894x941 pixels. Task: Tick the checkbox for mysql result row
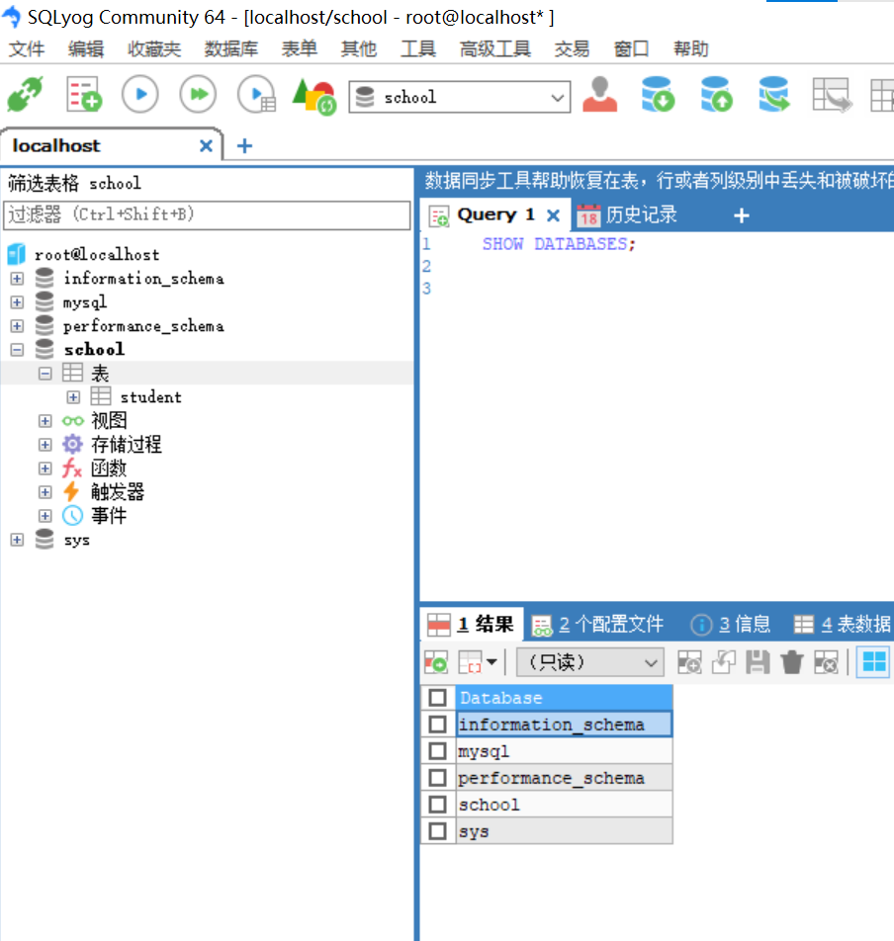pos(438,751)
